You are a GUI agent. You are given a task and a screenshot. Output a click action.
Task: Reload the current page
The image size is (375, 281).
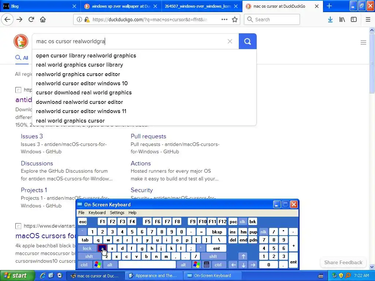[x=31, y=19]
